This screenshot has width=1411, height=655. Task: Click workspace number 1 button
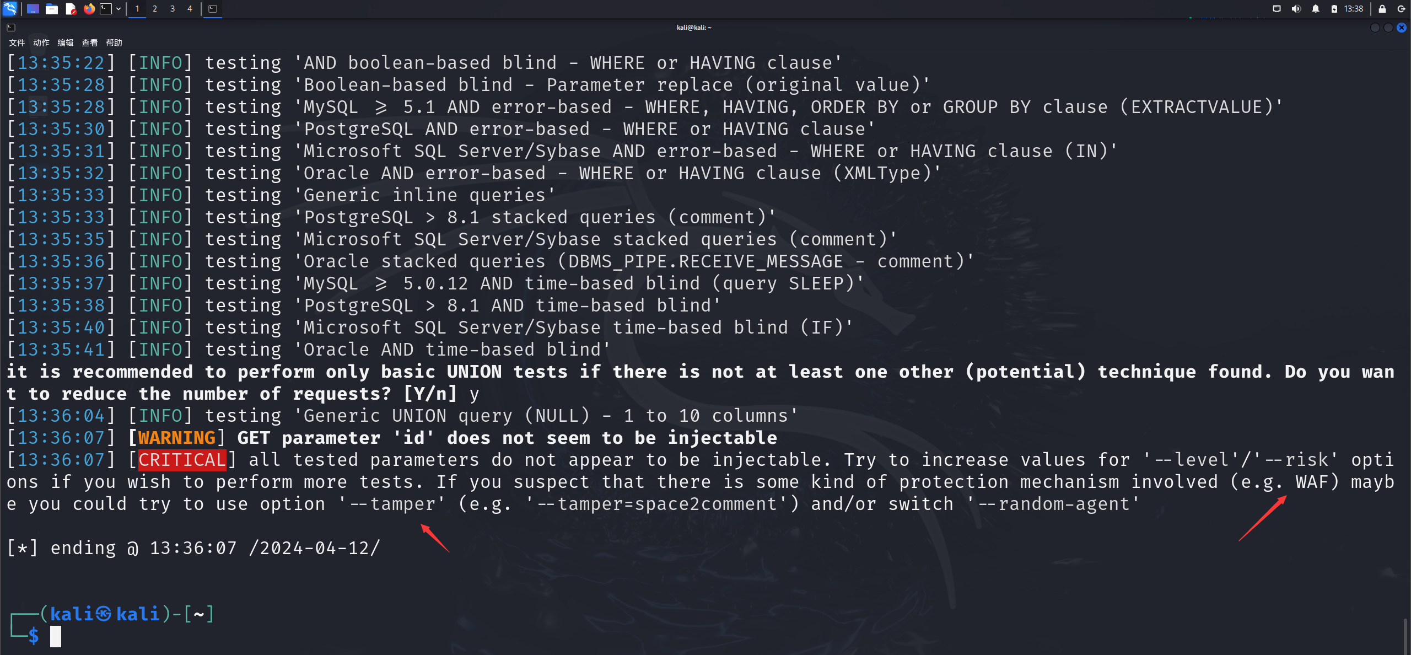137,8
